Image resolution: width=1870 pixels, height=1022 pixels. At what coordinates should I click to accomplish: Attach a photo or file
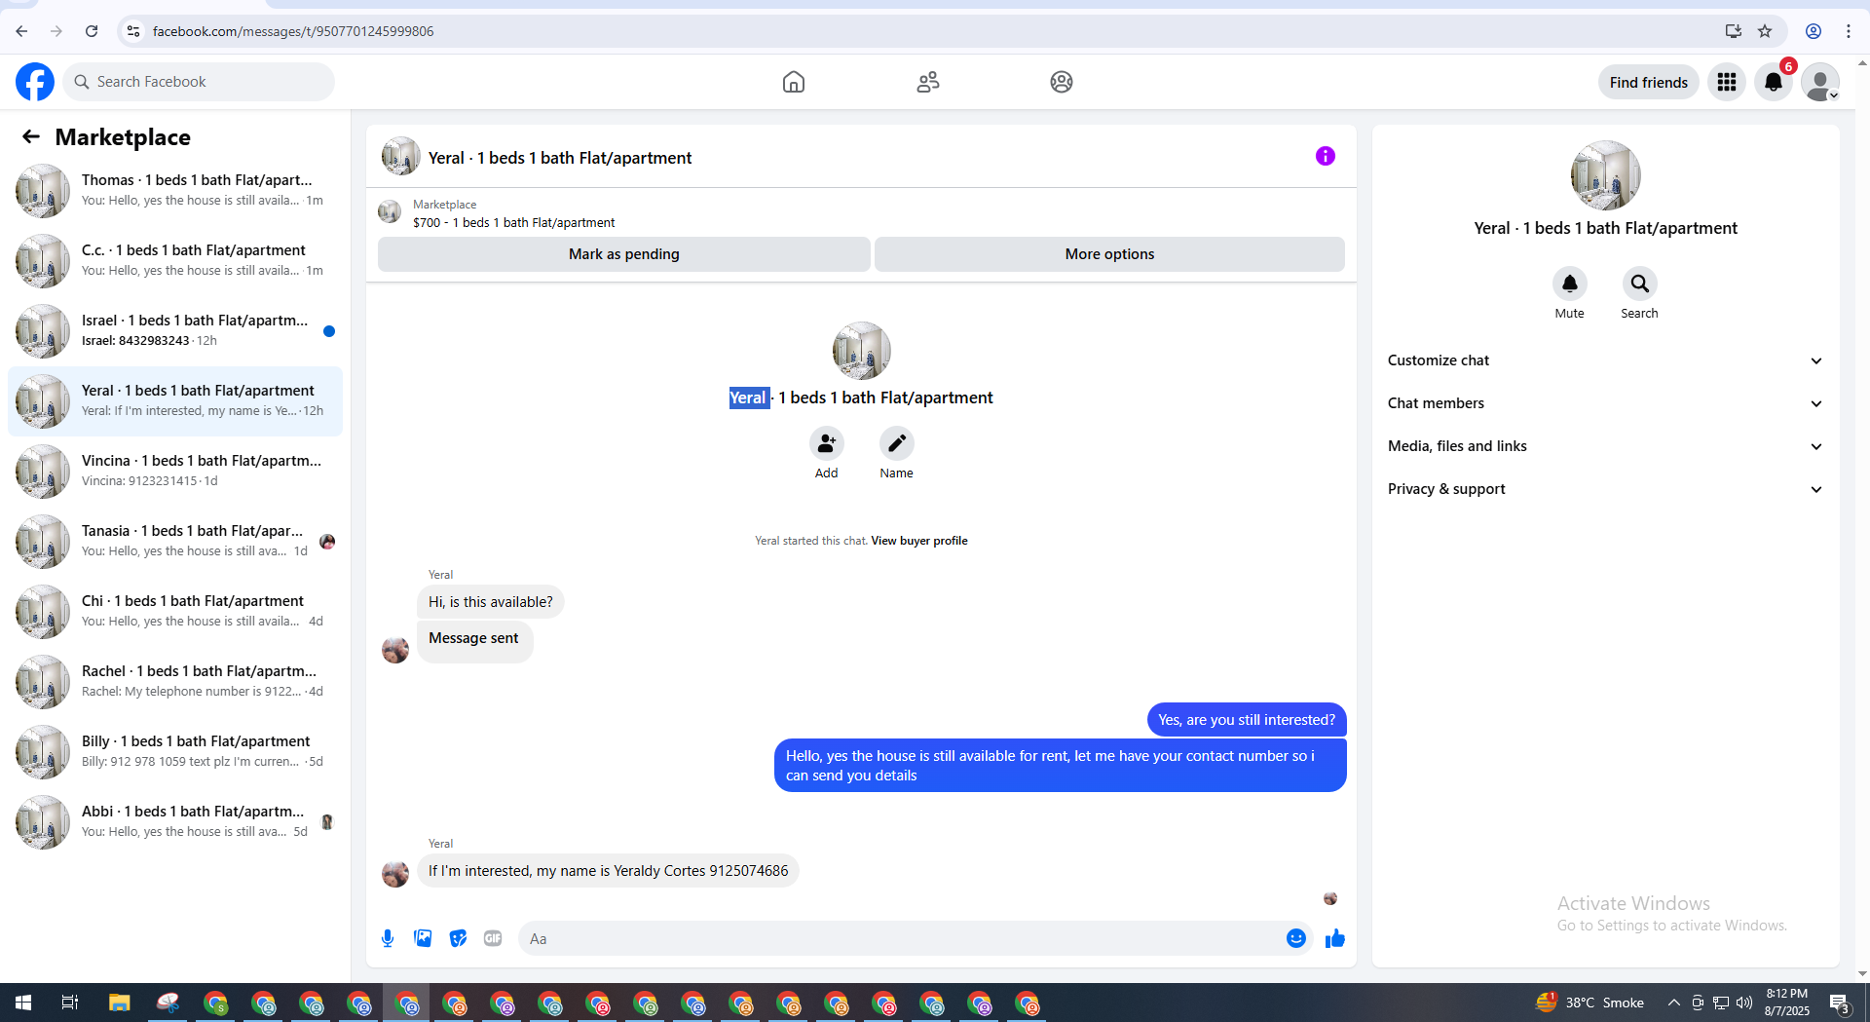point(423,938)
